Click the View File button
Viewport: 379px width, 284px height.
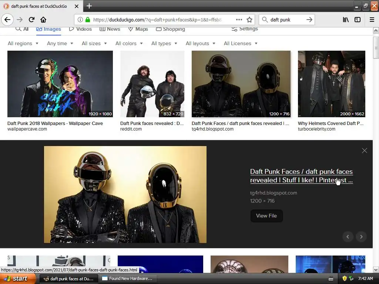[x=266, y=216]
